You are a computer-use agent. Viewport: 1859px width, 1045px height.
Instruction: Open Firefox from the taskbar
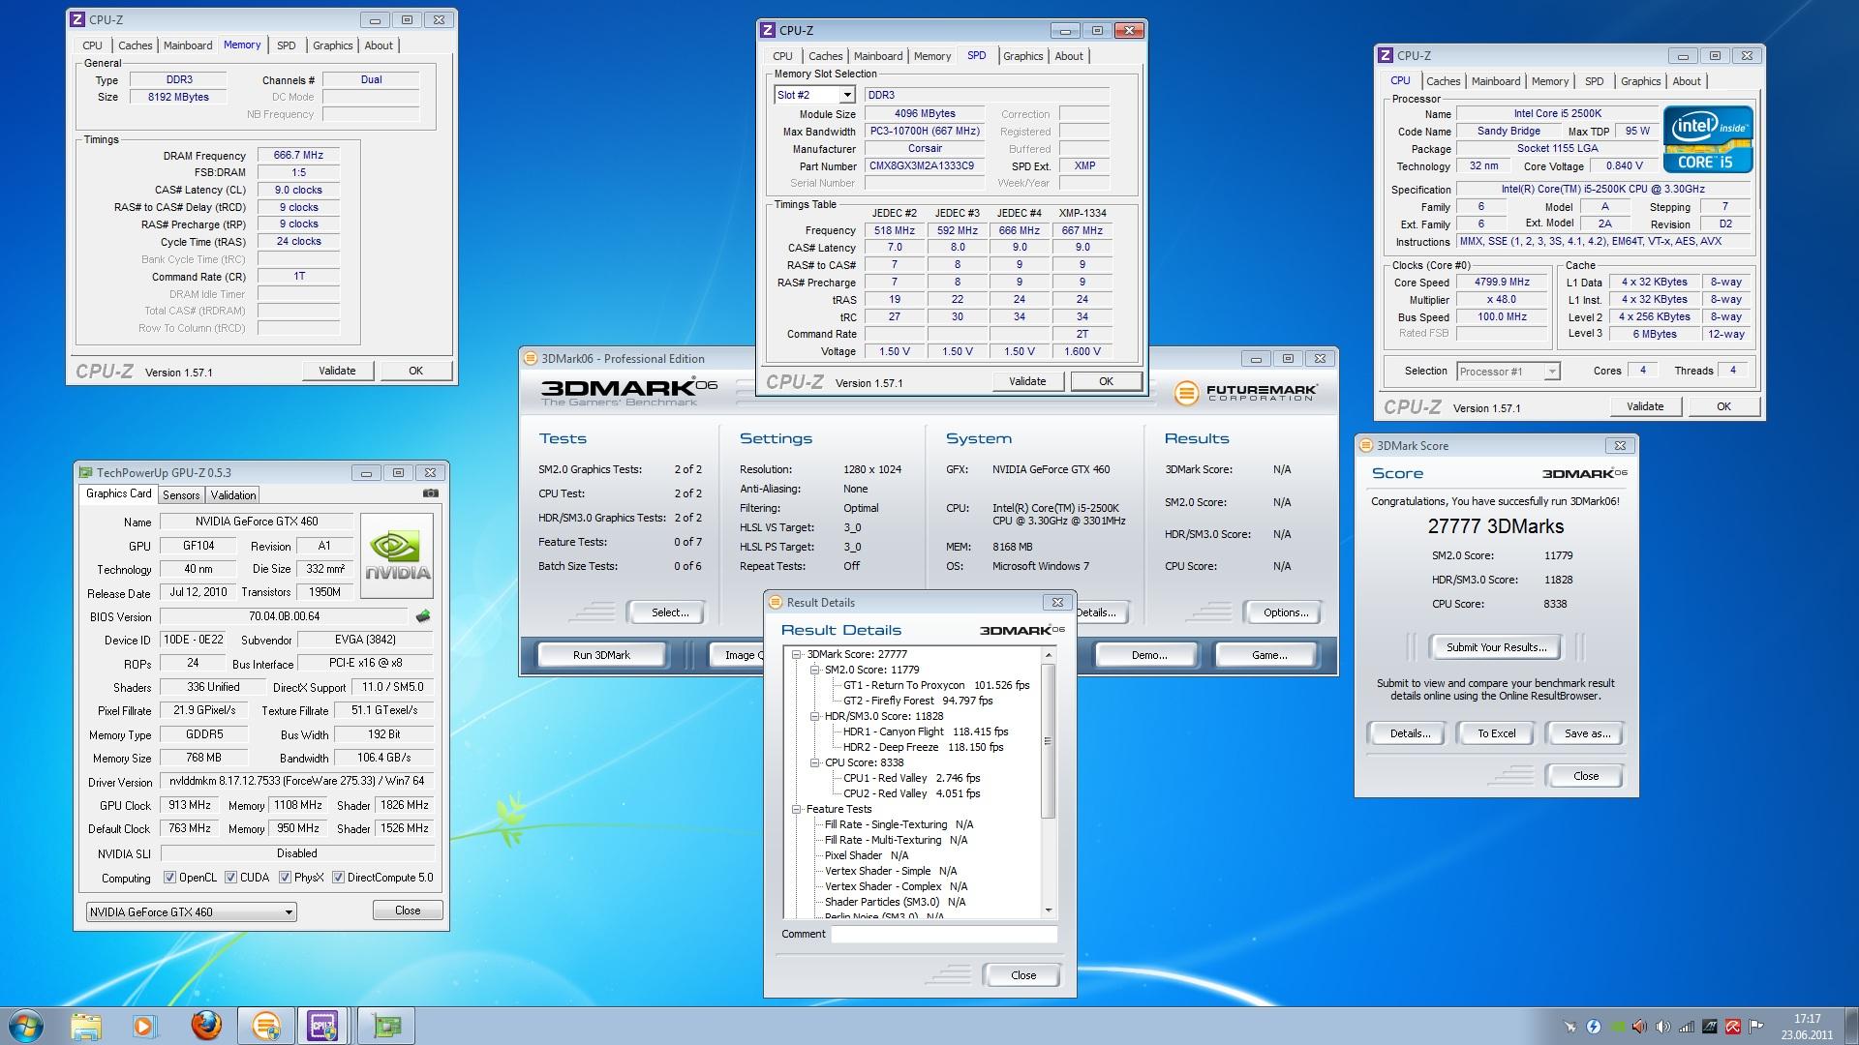tap(204, 1026)
